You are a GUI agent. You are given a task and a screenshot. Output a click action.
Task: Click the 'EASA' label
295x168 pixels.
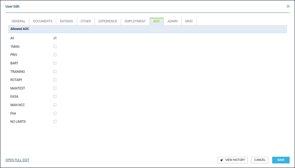14,97
